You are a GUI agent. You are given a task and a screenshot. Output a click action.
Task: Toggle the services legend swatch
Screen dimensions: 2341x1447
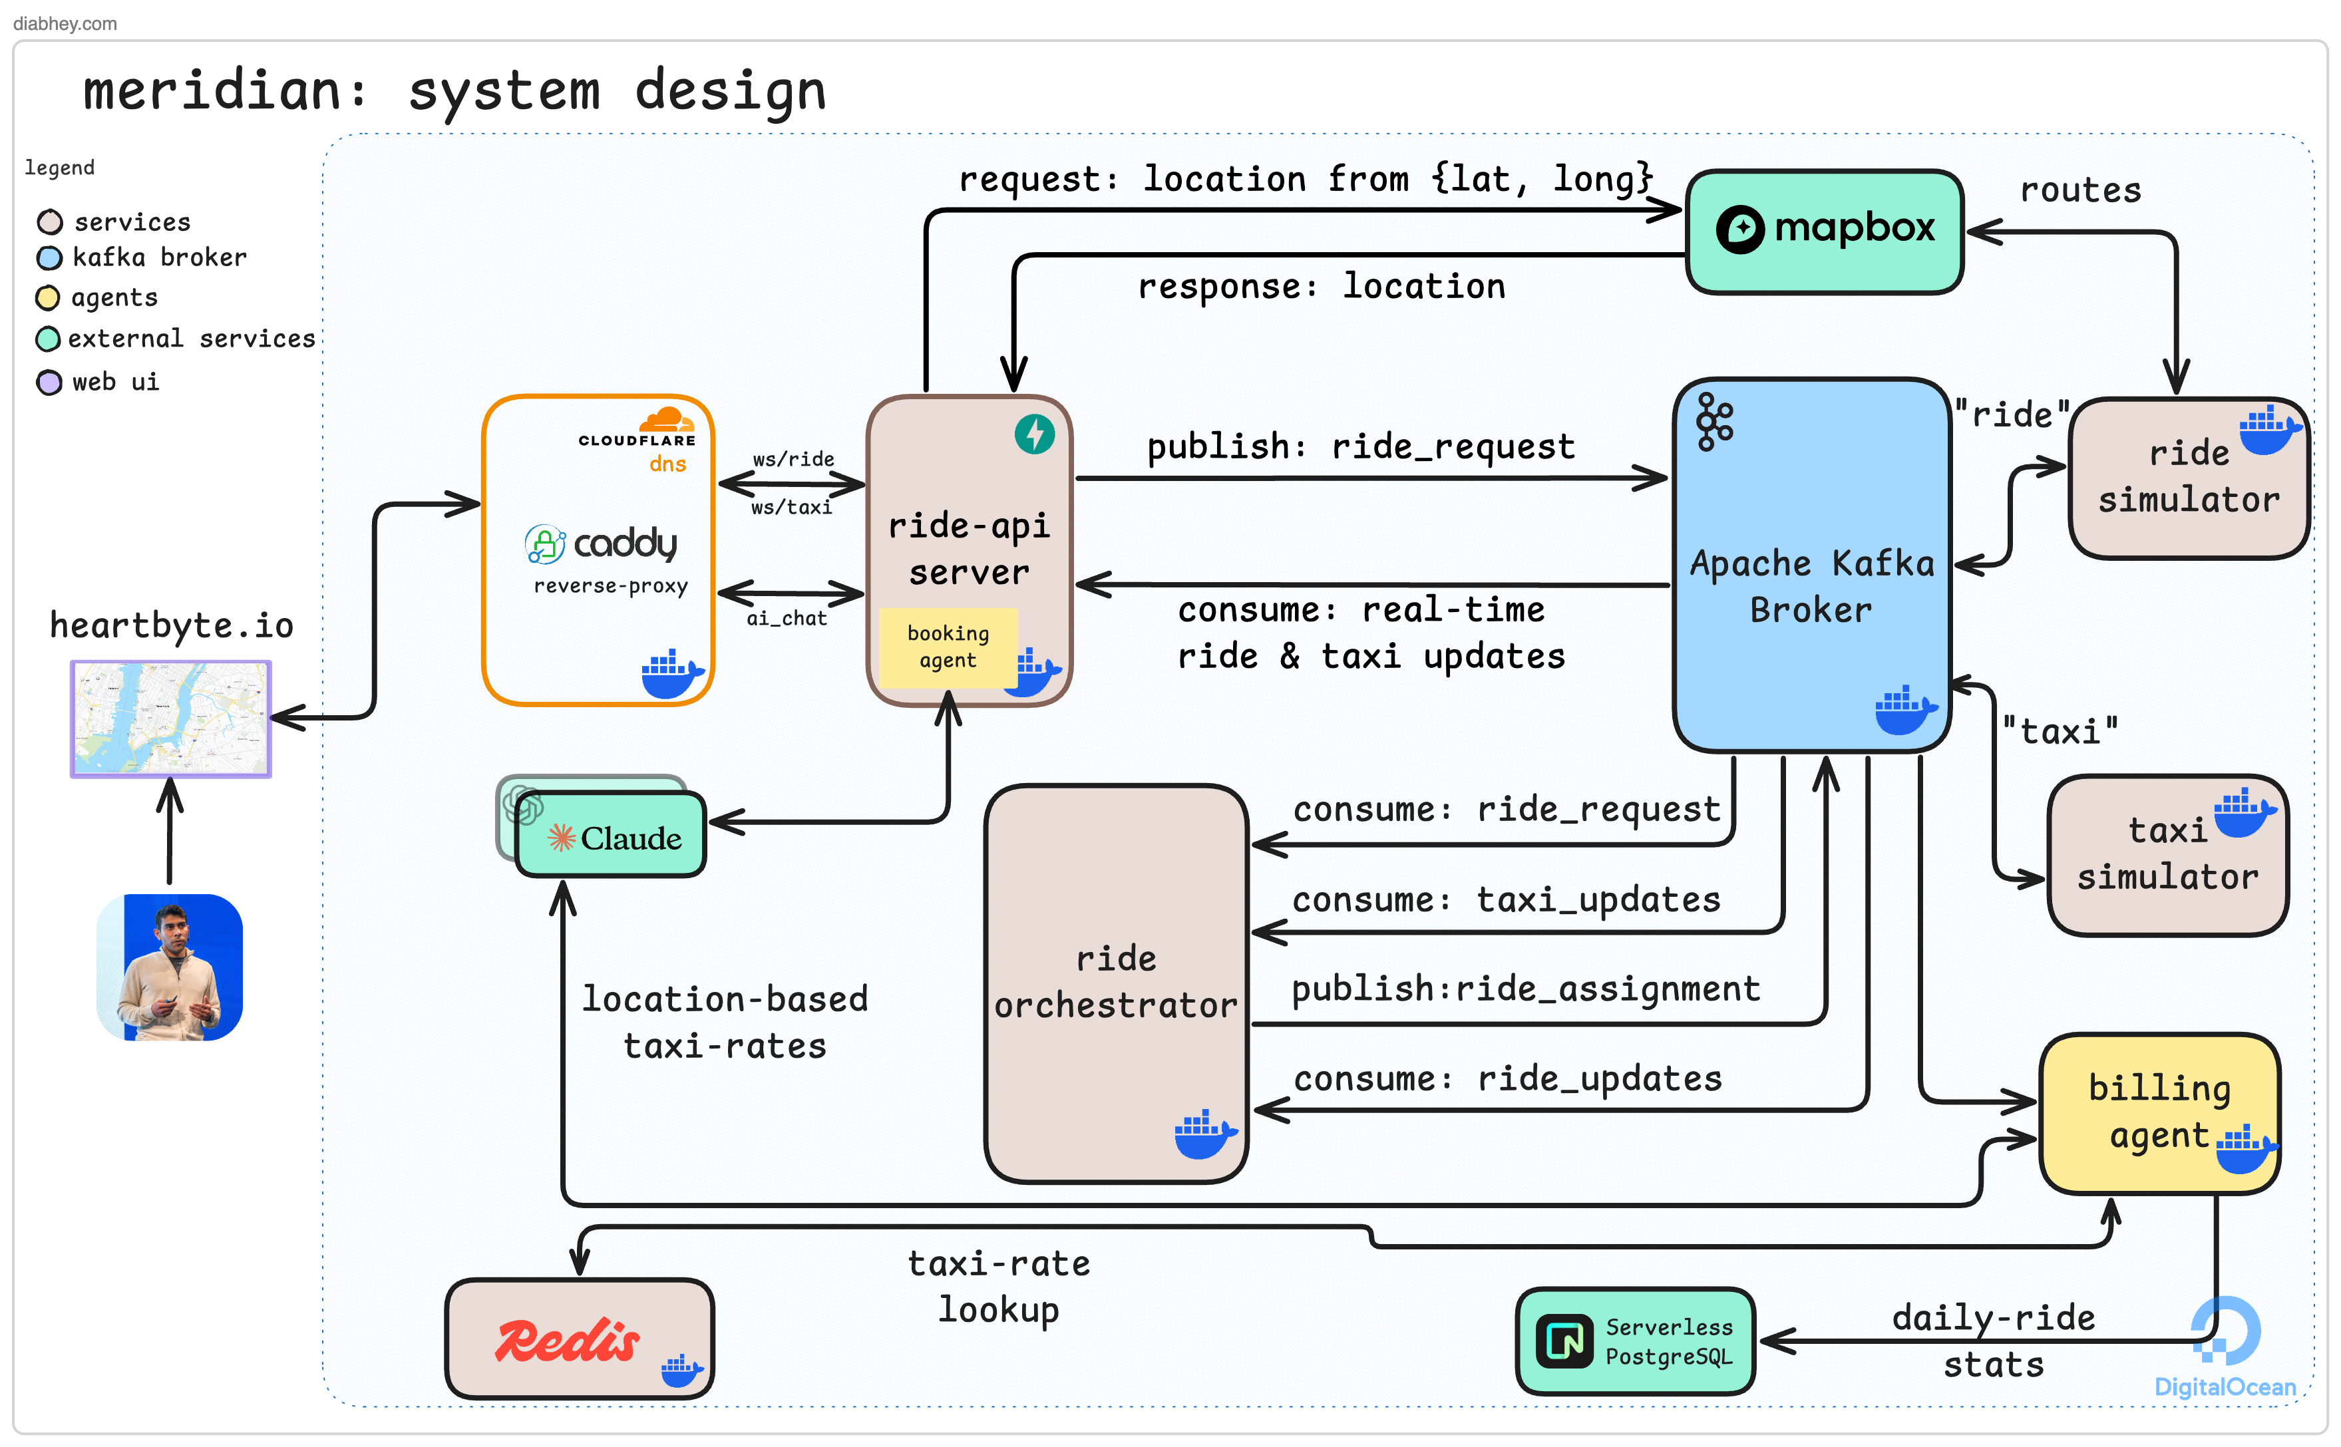pyautogui.click(x=50, y=222)
